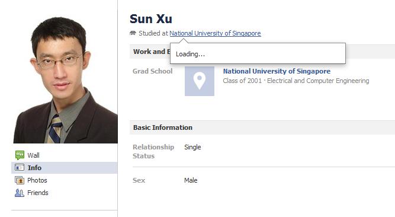
Task: Click the Sun Xu profile photo
Action: 66,79
